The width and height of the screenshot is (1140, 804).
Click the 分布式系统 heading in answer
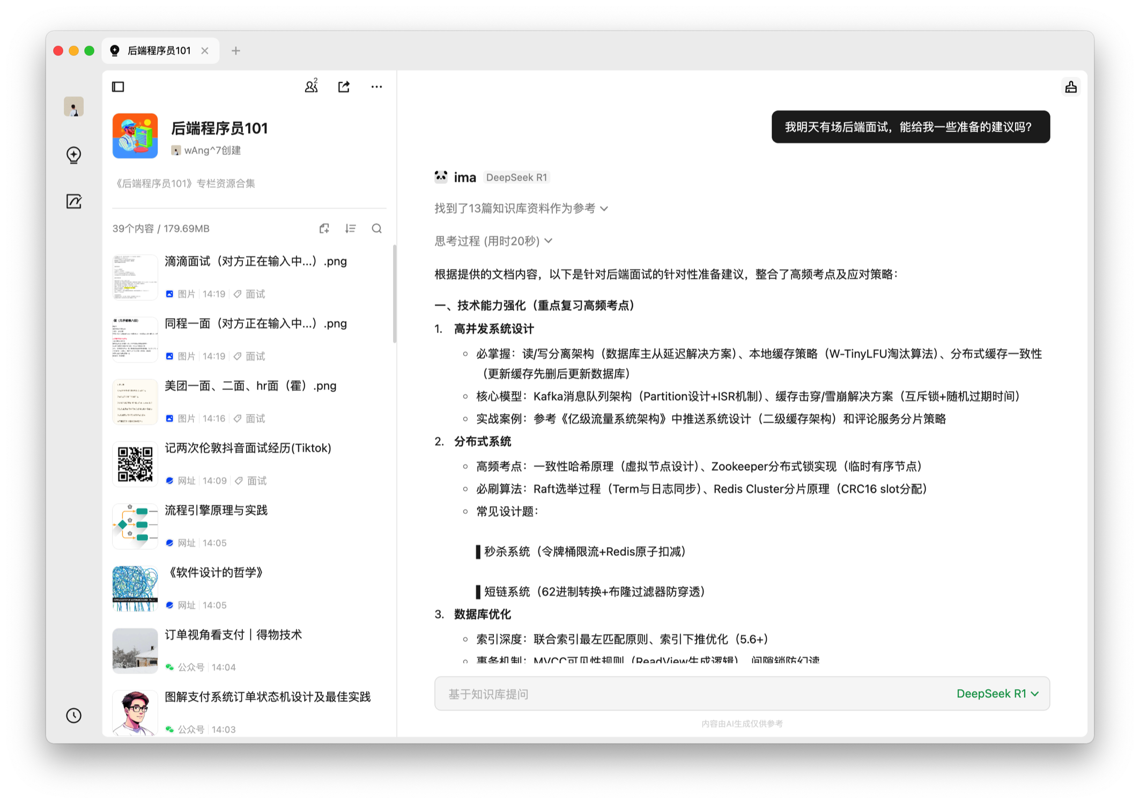(x=483, y=441)
